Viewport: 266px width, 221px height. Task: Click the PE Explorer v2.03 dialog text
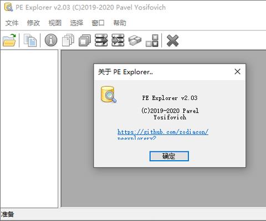tap(170, 98)
